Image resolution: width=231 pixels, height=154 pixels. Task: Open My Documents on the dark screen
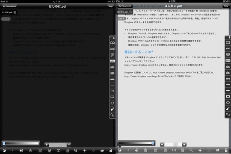coord(9,6)
